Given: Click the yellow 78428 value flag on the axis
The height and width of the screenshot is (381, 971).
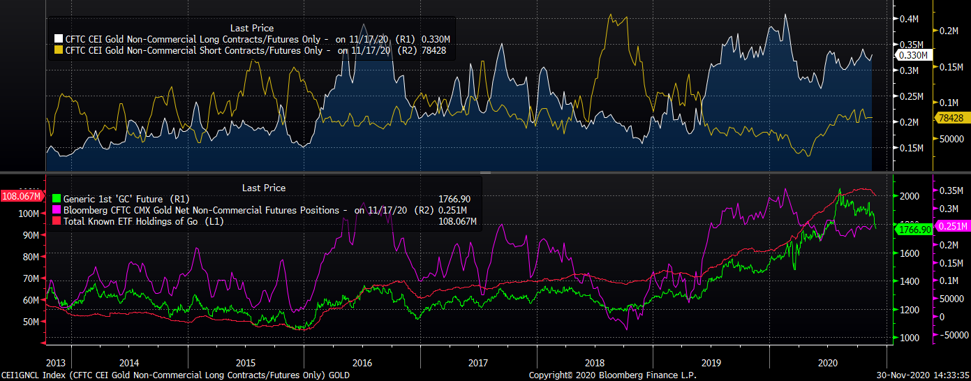Looking at the screenshot, I should click(x=951, y=119).
